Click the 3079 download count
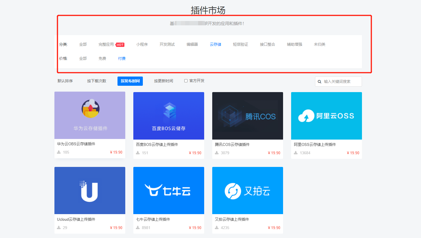This screenshot has width=421, height=238. 225,153
